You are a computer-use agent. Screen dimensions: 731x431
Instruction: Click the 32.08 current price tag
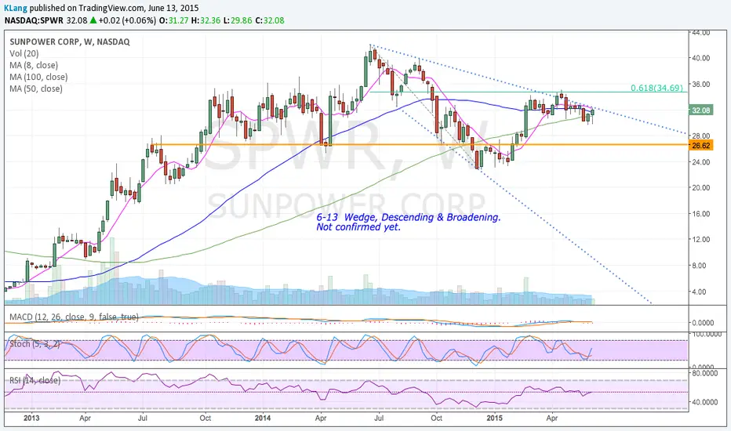pos(700,110)
